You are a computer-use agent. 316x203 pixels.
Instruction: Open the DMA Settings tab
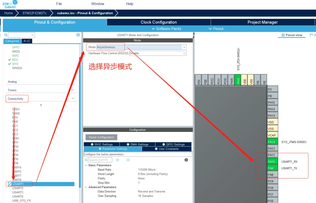137,144
